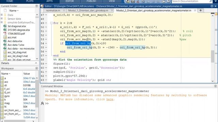Viewport: 218px width, 122px height.
Task: Open toolstrip options dropdown arrow at top right
Action: tap(216, 1)
